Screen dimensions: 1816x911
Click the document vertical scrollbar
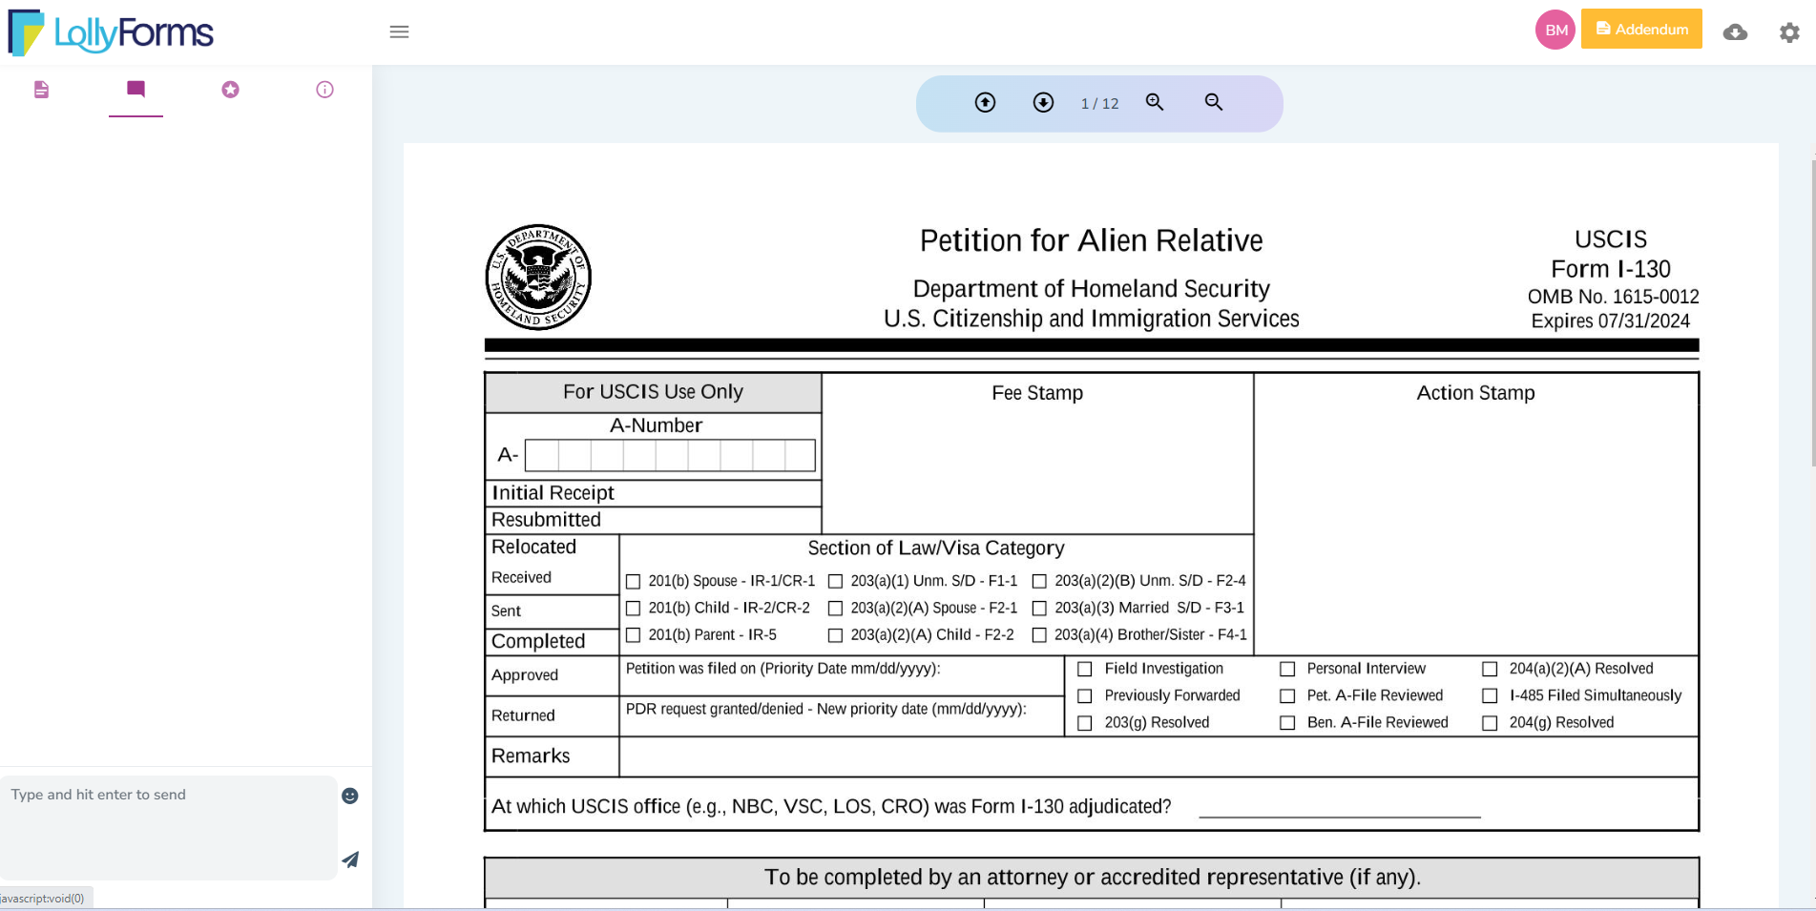tap(1812, 313)
